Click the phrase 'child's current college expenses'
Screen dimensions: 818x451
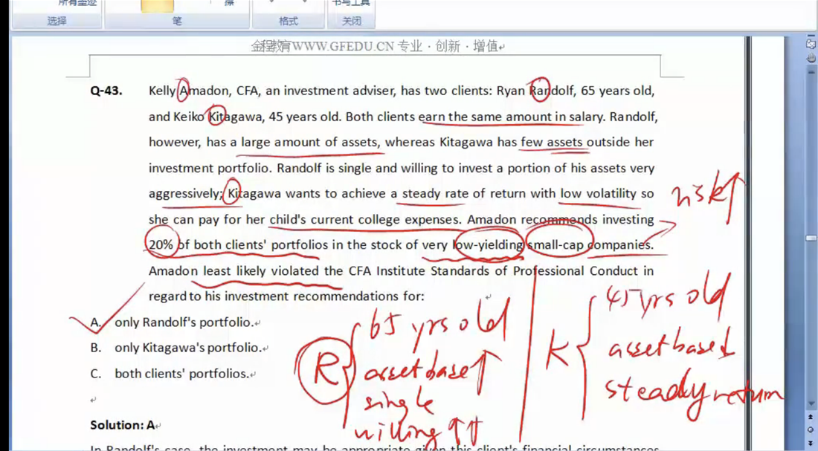(x=365, y=219)
